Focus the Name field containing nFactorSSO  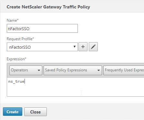click(42, 29)
